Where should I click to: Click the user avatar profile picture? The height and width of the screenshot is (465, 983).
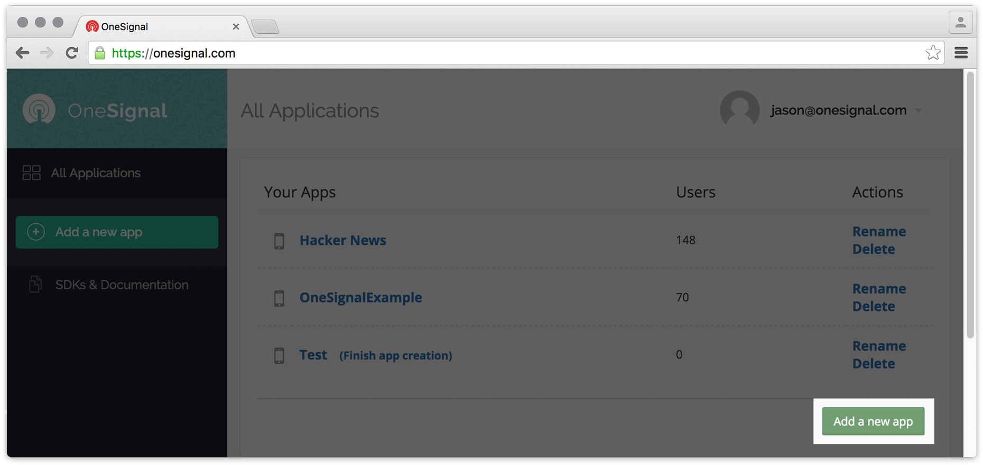[739, 110]
